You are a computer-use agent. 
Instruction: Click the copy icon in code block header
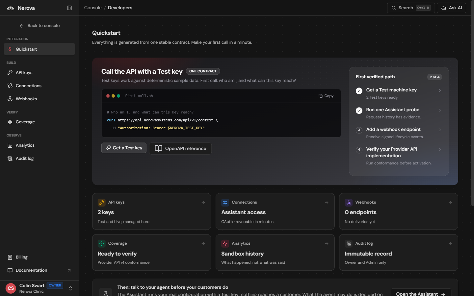pyautogui.click(x=320, y=96)
